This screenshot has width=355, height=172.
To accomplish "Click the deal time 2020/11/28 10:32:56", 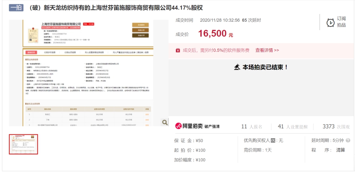I will [220, 20].
